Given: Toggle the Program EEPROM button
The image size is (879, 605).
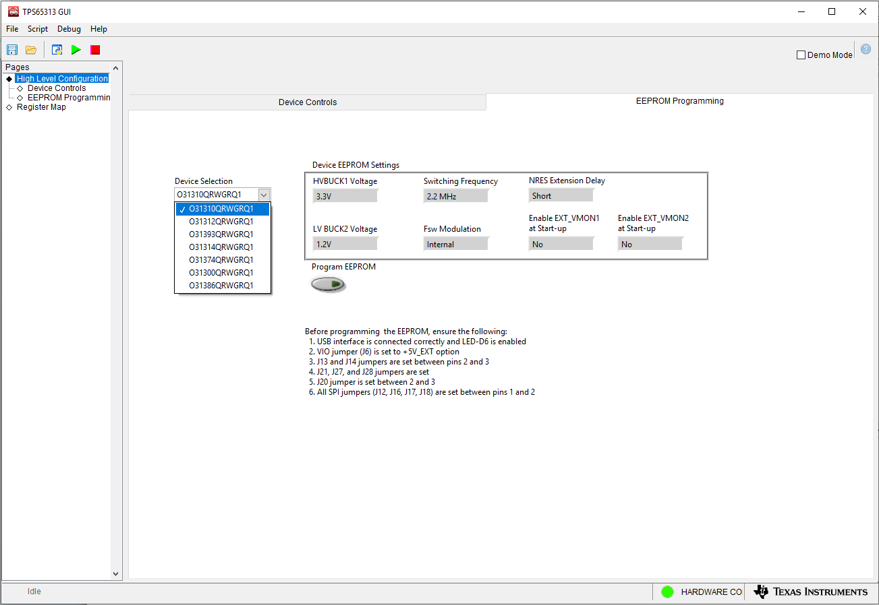Looking at the screenshot, I should click(x=329, y=284).
